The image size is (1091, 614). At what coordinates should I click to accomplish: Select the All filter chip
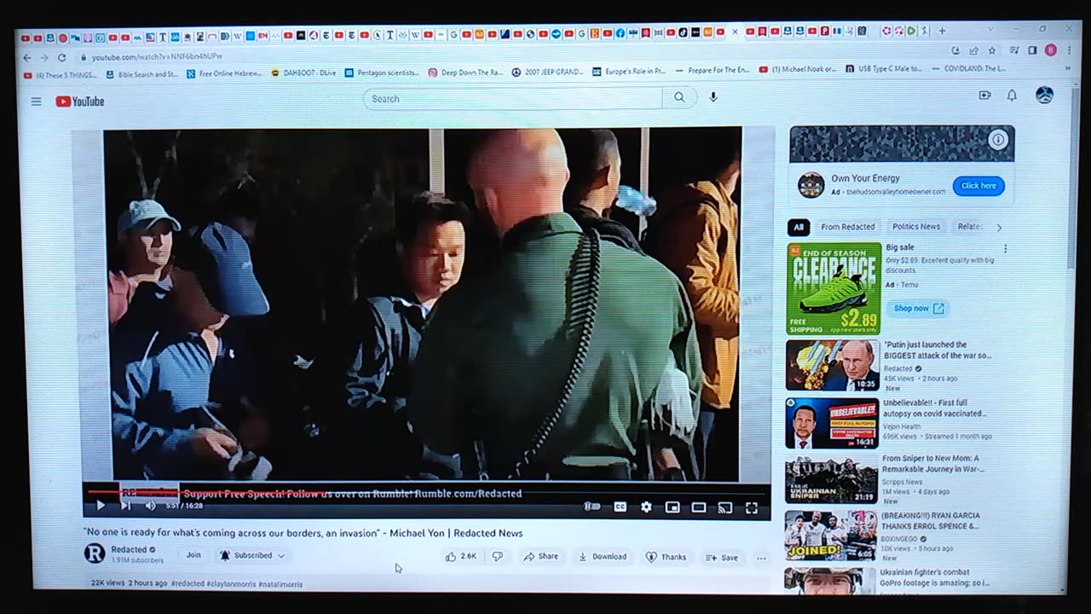[x=799, y=227]
